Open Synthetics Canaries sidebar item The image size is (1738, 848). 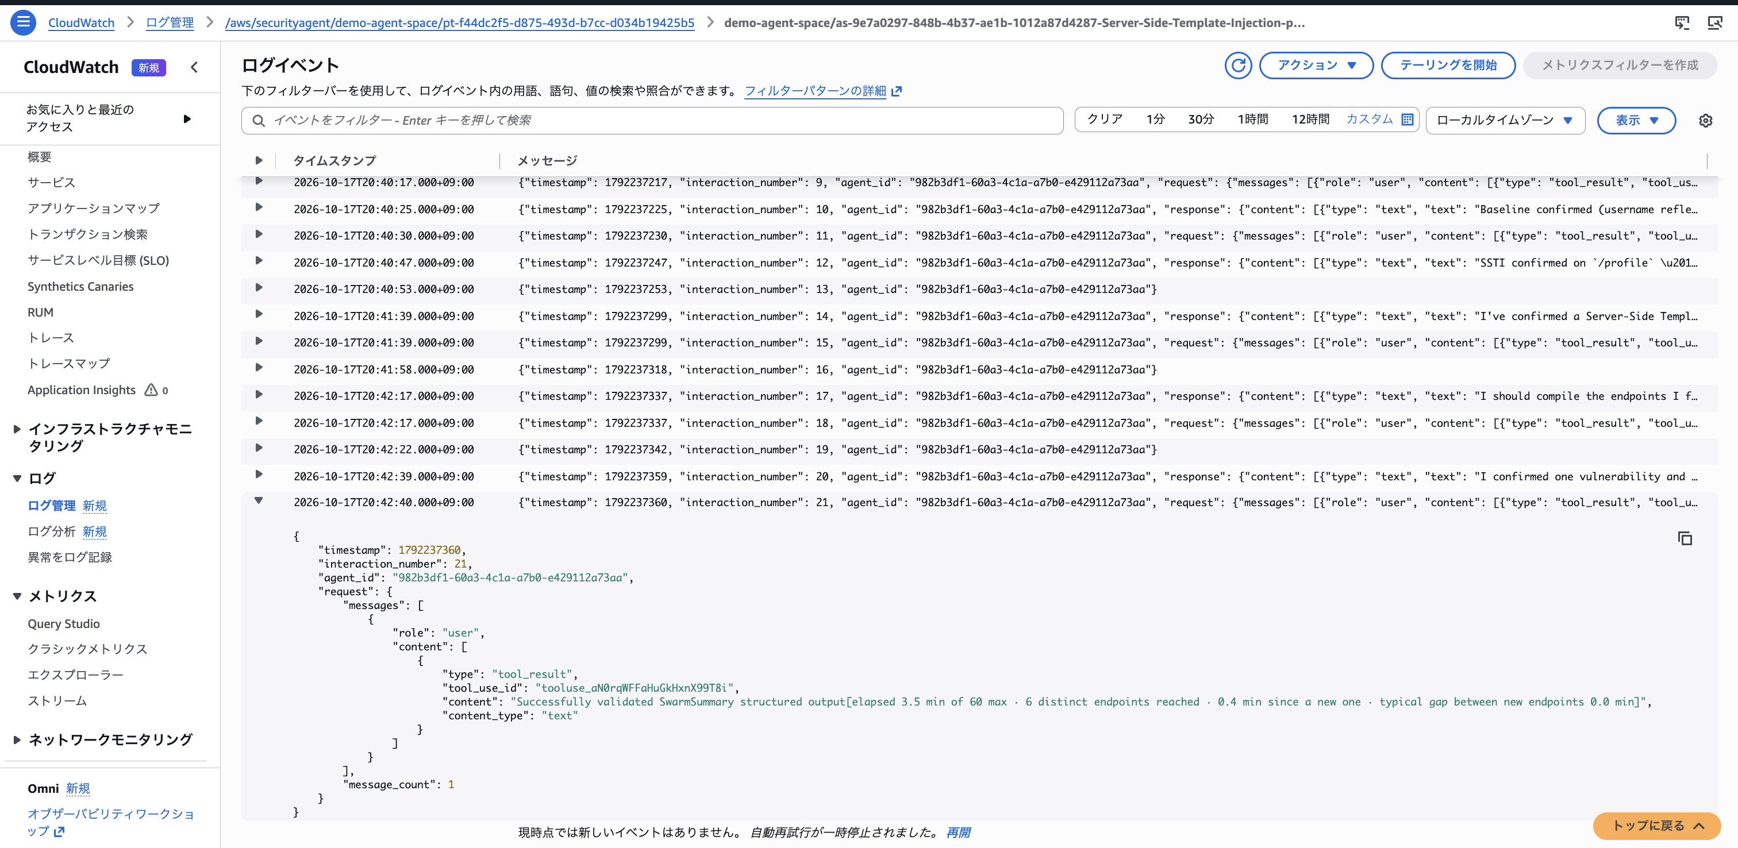click(80, 287)
